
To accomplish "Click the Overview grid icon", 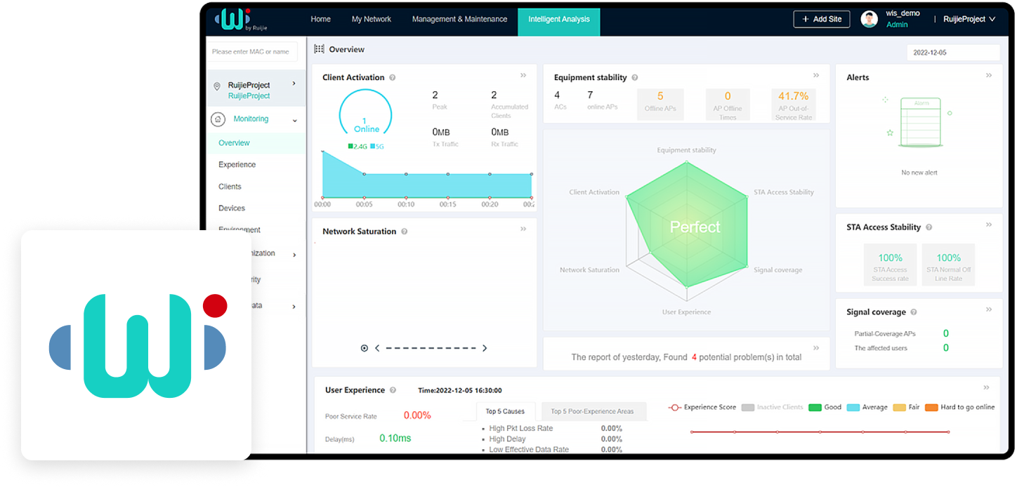I will 319,49.
